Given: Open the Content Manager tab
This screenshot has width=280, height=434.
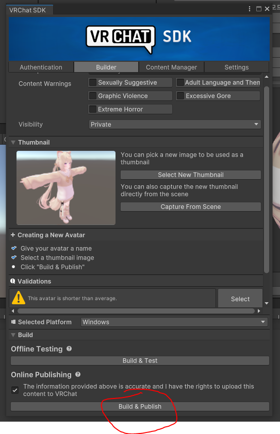Looking at the screenshot, I should click(171, 67).
